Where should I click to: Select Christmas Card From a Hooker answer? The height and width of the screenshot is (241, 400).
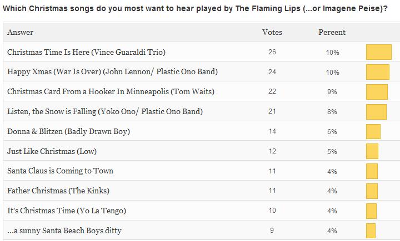[111, 92]
